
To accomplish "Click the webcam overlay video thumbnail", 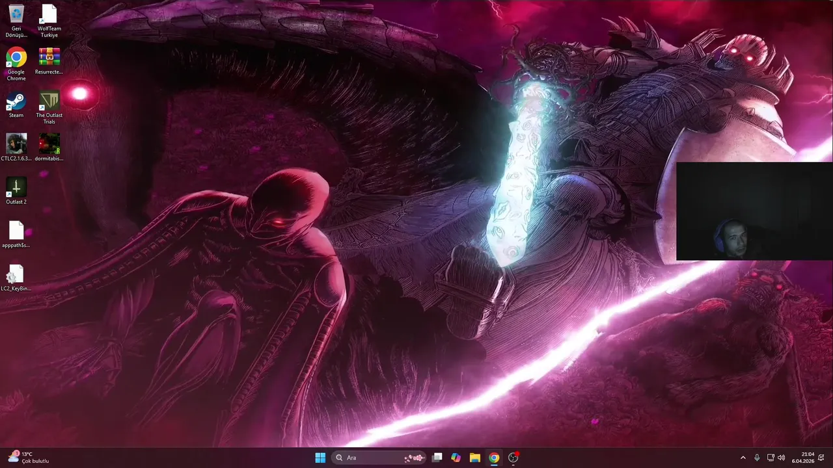I will (x=754, y=211).
